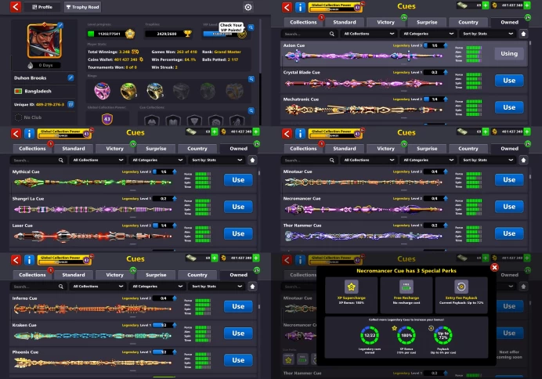Open settings via the gear icon on profile screen

coord(248,7)
